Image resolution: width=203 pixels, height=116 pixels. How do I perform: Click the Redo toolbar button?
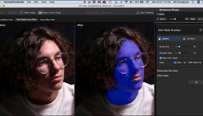[x=12, y=13]
